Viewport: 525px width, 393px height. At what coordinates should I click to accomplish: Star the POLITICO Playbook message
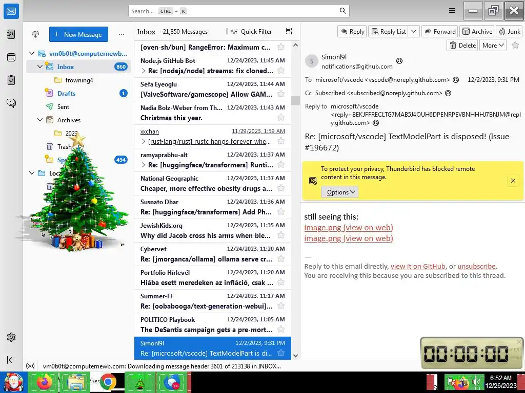(x=281, y=330)
